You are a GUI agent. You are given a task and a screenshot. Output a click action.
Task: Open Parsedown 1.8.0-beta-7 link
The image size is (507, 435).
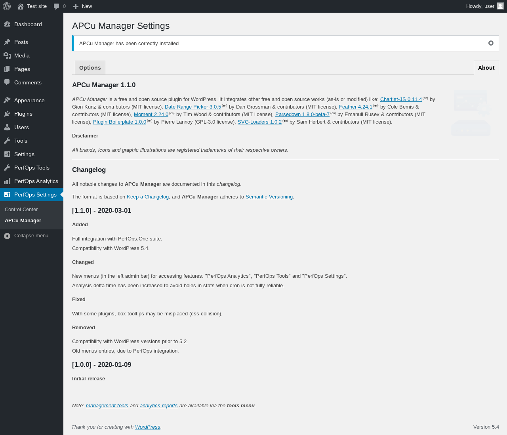(x=302, y=114)
